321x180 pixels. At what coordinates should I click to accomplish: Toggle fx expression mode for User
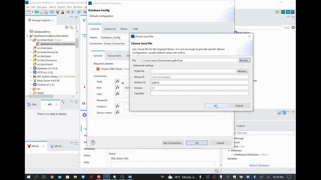point(117,94)
